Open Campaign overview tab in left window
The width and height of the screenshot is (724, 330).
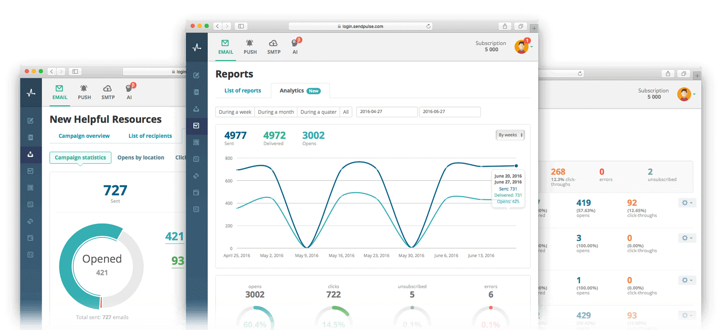coord(84,136)
